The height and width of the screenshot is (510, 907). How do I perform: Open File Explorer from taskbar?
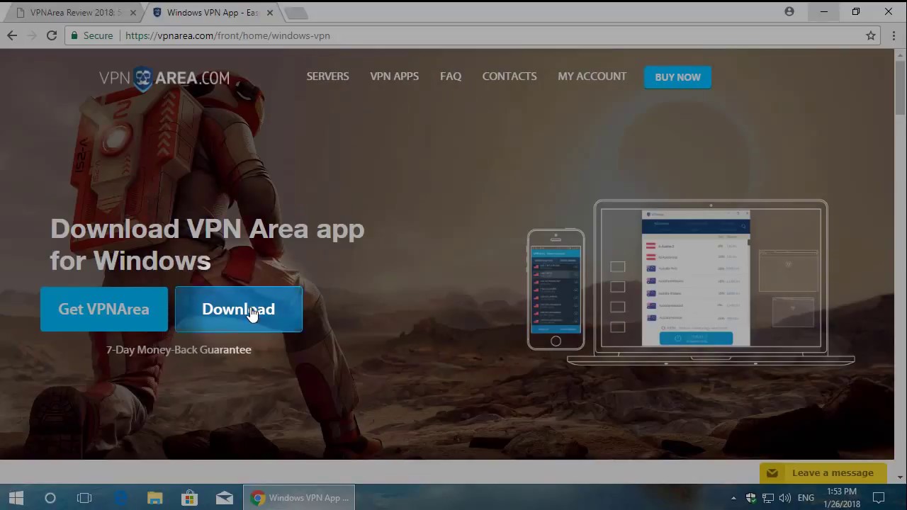(155, 498)
